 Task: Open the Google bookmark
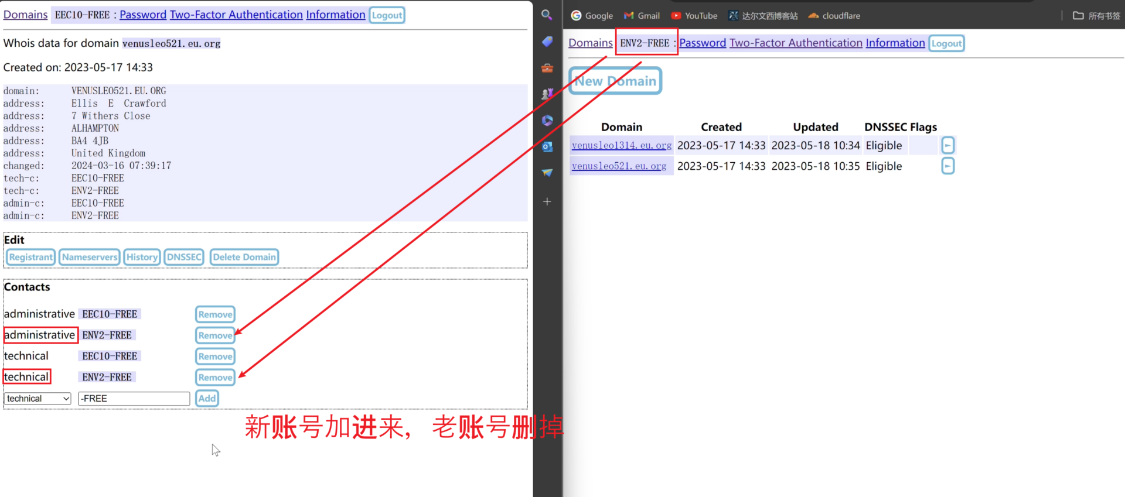tap(592, 16)
